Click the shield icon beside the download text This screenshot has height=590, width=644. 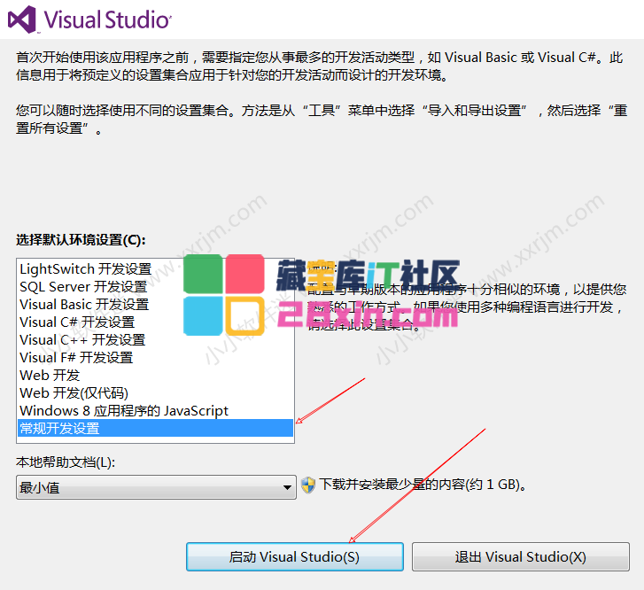308,485
